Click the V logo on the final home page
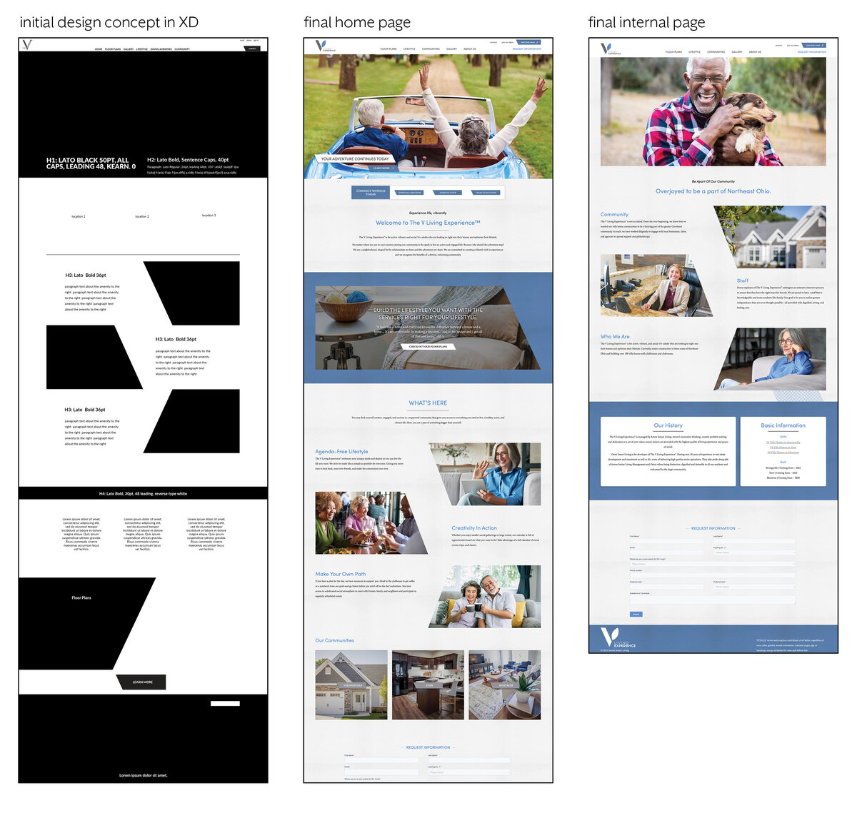 click(325, 46)
